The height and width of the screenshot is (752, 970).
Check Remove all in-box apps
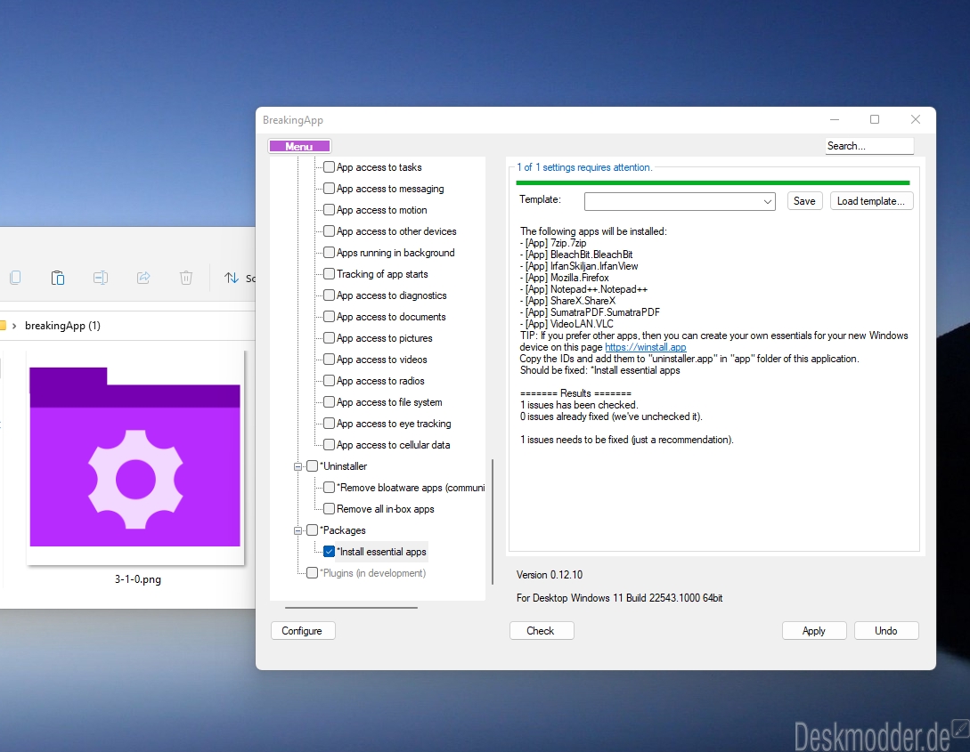[x=329, y=508]
